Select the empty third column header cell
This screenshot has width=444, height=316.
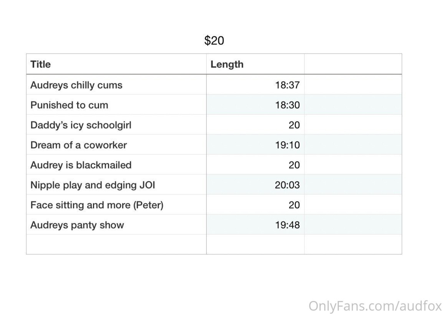coord(353,64)
